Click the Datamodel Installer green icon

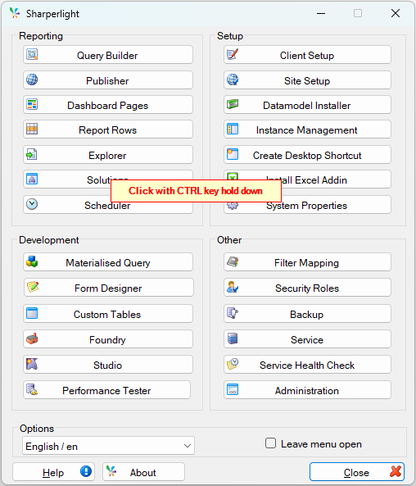(233, 104)
